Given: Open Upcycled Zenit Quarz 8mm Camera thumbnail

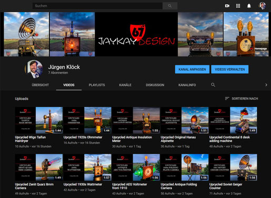Looking at the screenshot, I should 39,168.
